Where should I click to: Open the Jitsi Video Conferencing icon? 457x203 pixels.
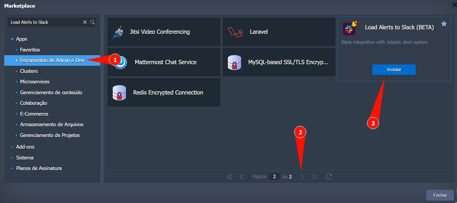[118, 32]
